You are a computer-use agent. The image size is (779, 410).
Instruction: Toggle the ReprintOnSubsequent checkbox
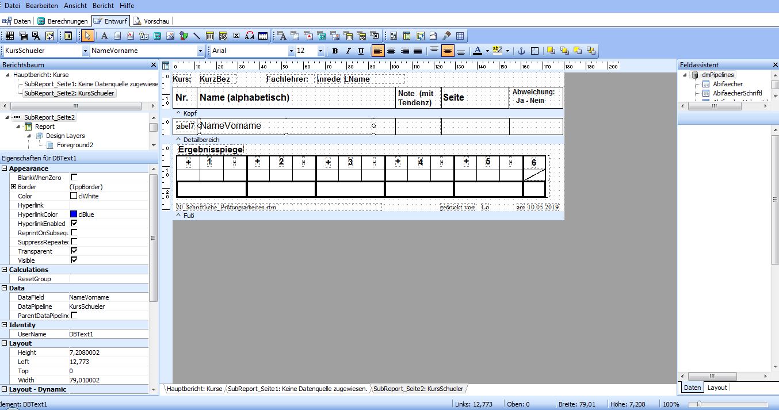click(74, 233)
